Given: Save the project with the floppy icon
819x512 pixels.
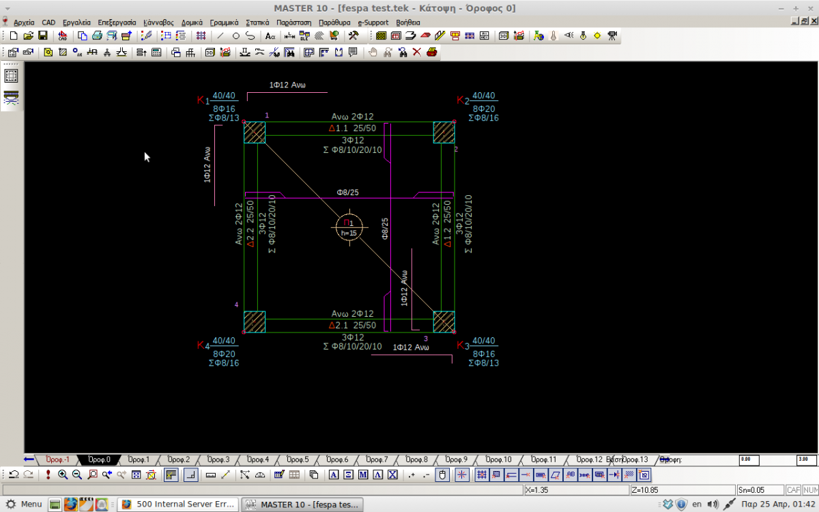Looking at the screenshot, I should 42,36.
